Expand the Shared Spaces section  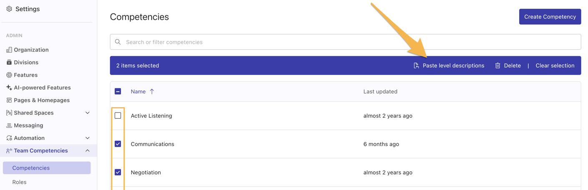[x=88, y=113]
